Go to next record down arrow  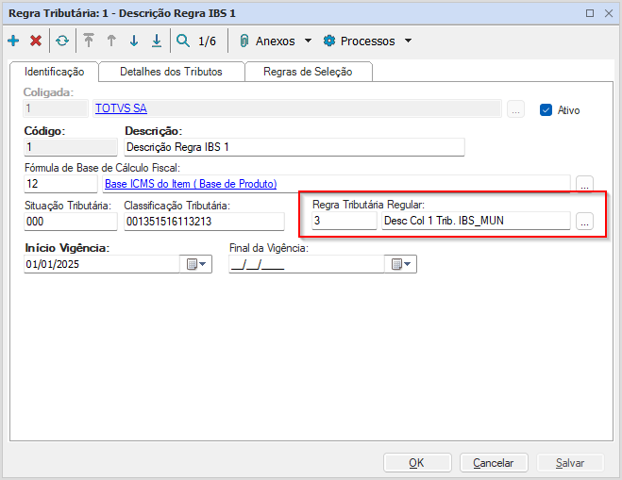click(134, 41)
